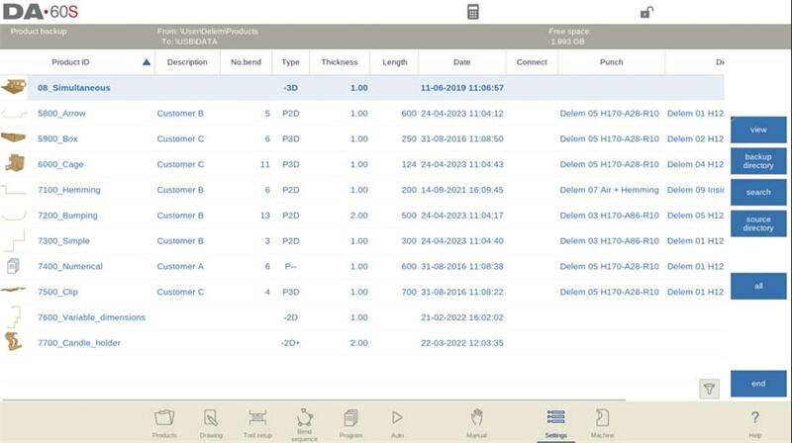Open the Products navigation icon
Image resolution: width=792 pixels, height=443 pixels.
[x=164, y=422]
